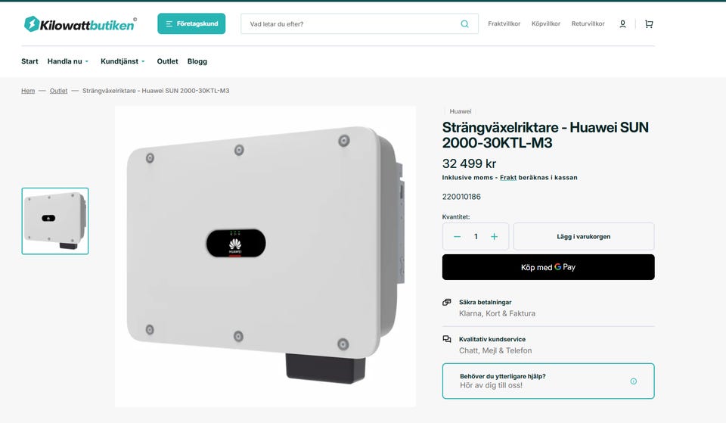Open the Behöver du ytterligare hjälp box
Viewport: 726px width, 423px height.
click(548, 381)
